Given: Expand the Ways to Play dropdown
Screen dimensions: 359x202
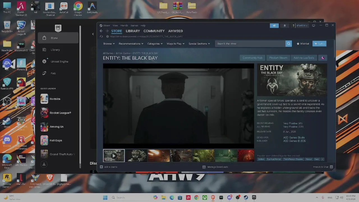Looking at the screenshot, I should [x=176, y=44].
